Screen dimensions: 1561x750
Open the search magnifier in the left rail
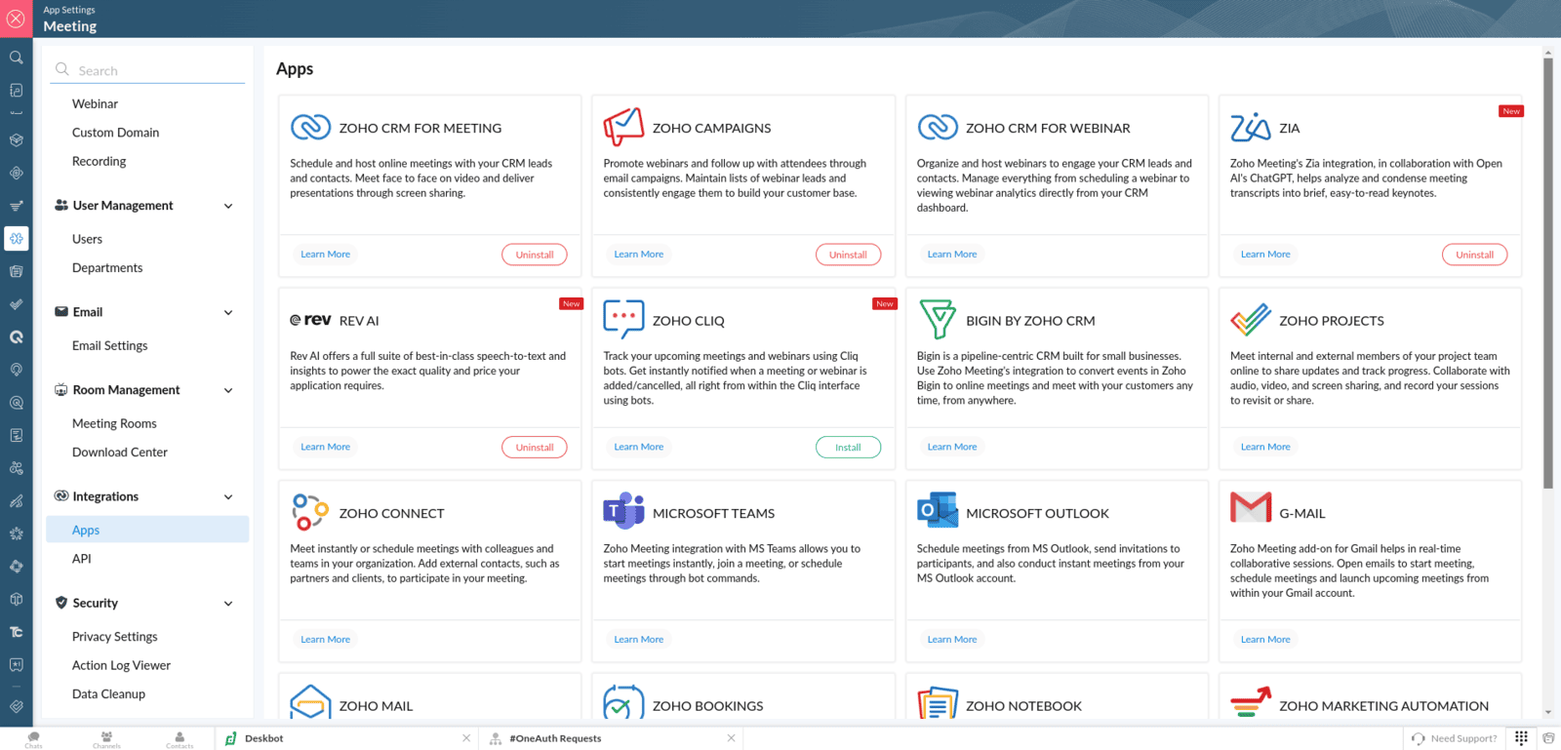click(17, 58)
